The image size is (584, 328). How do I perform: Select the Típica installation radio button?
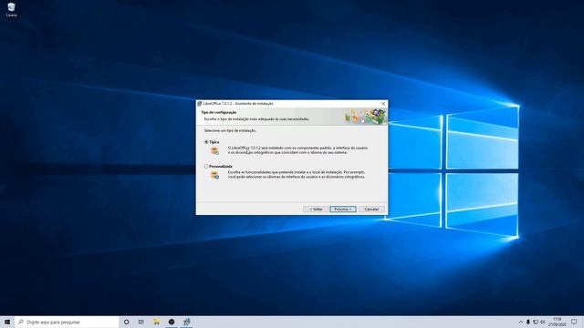(x=206, y=142)
